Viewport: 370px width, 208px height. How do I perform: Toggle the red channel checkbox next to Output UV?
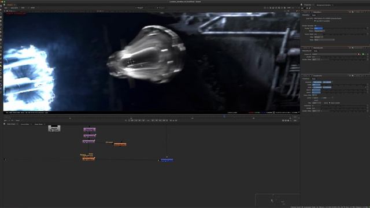click(x=358, y=54)
